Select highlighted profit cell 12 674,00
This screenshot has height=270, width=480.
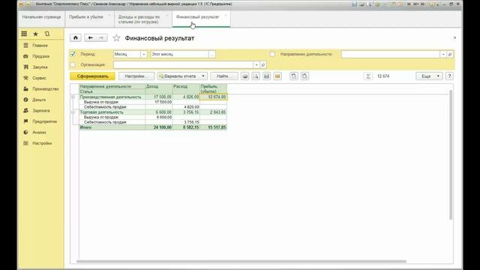click(x=213, y=97)
